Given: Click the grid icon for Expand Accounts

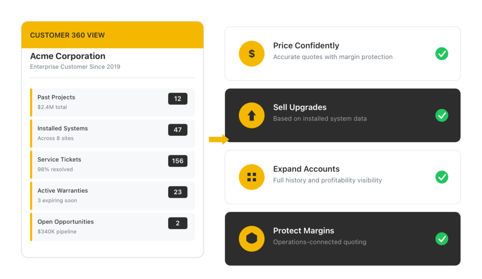Looking at the screenshot, I should point(251,177).
